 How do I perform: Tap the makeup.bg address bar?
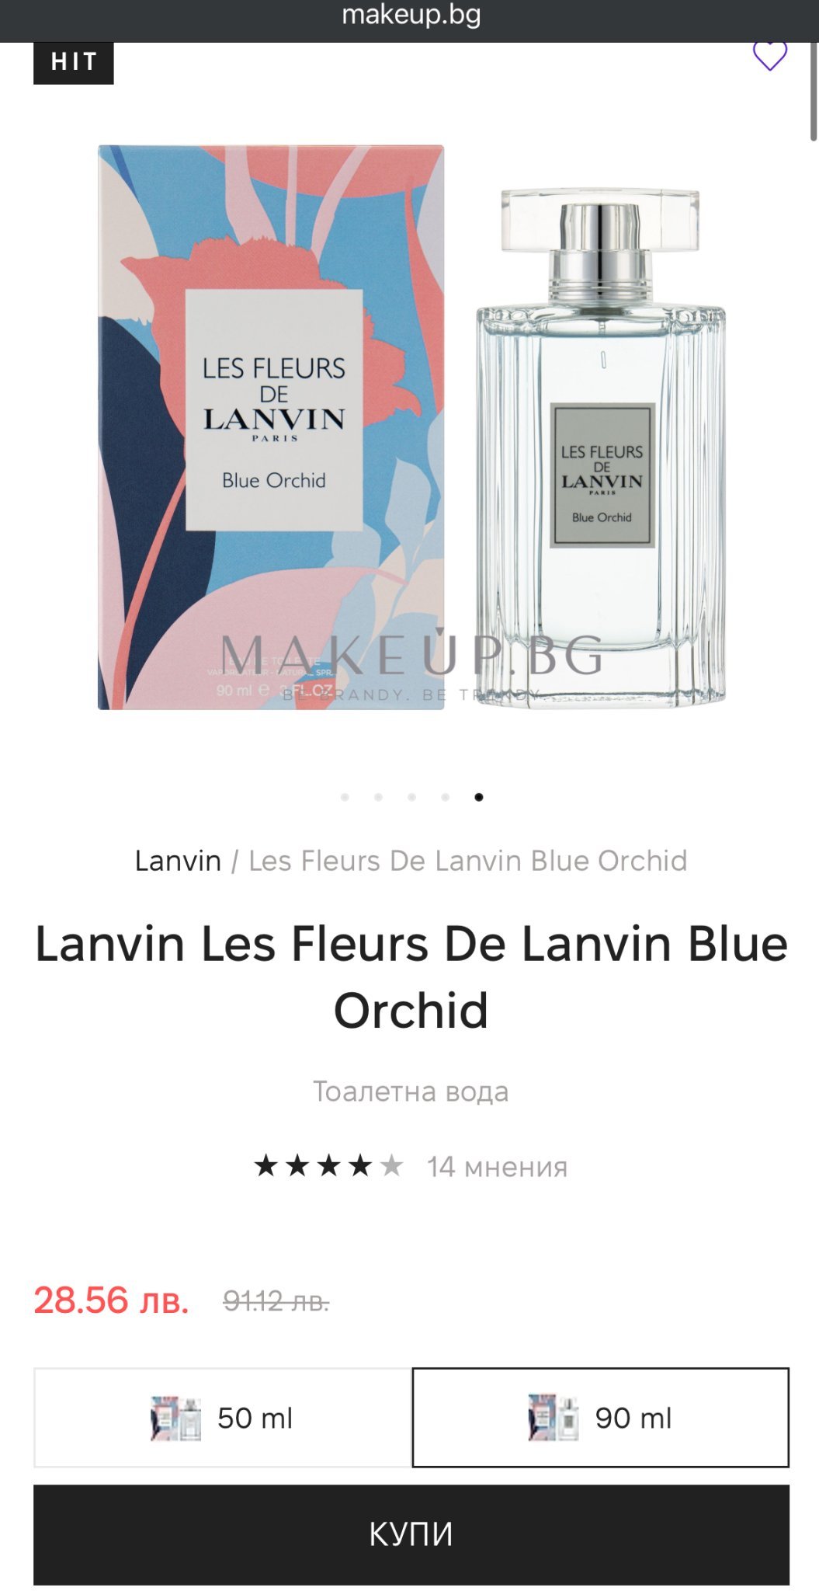(411, 16)
